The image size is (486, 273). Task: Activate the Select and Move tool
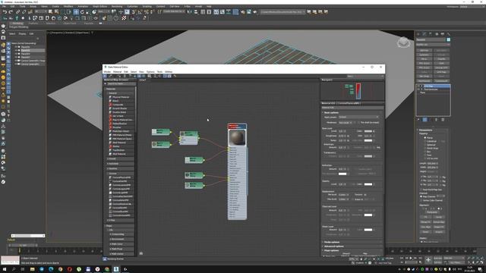coord(76,12)
